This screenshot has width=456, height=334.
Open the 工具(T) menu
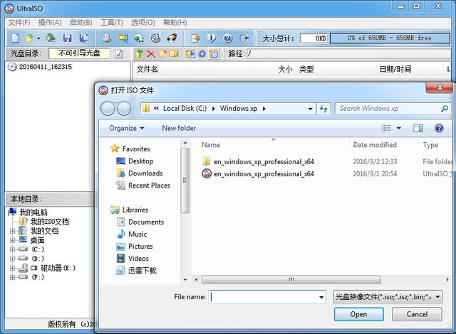click(112, 23)
